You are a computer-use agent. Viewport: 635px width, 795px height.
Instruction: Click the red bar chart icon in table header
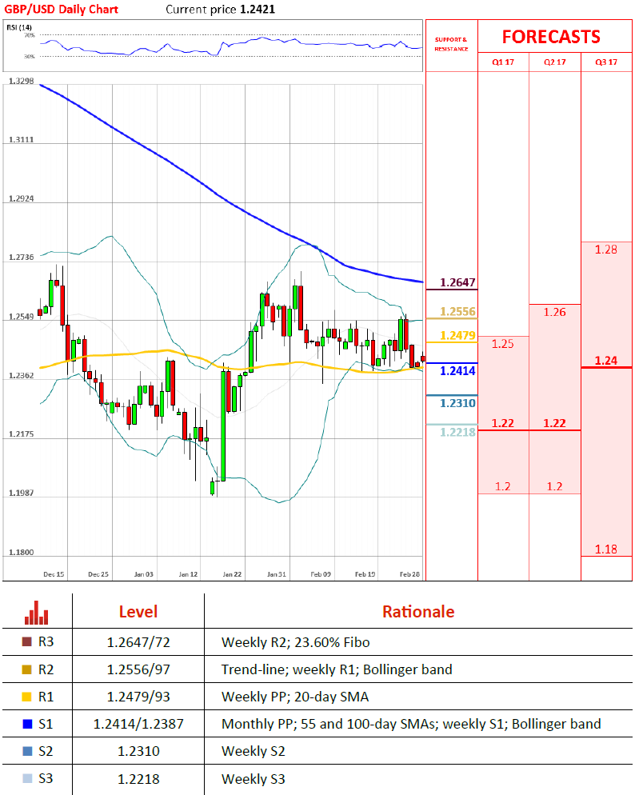click(37, 613)
